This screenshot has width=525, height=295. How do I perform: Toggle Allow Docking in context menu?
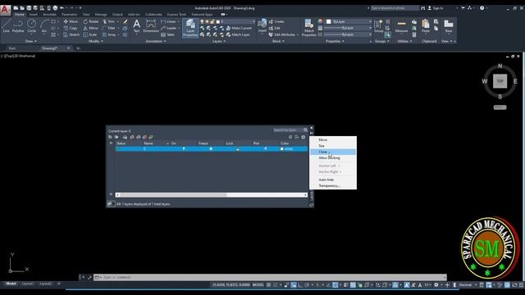[329, 158]
